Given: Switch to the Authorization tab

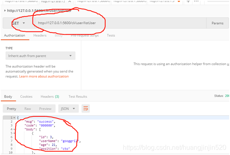Looking at the screenshot, I should 14,36.
